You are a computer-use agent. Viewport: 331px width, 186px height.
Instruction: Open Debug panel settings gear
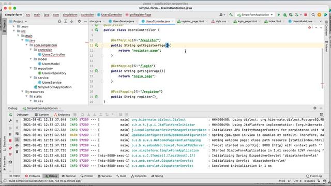coord(315,108)
